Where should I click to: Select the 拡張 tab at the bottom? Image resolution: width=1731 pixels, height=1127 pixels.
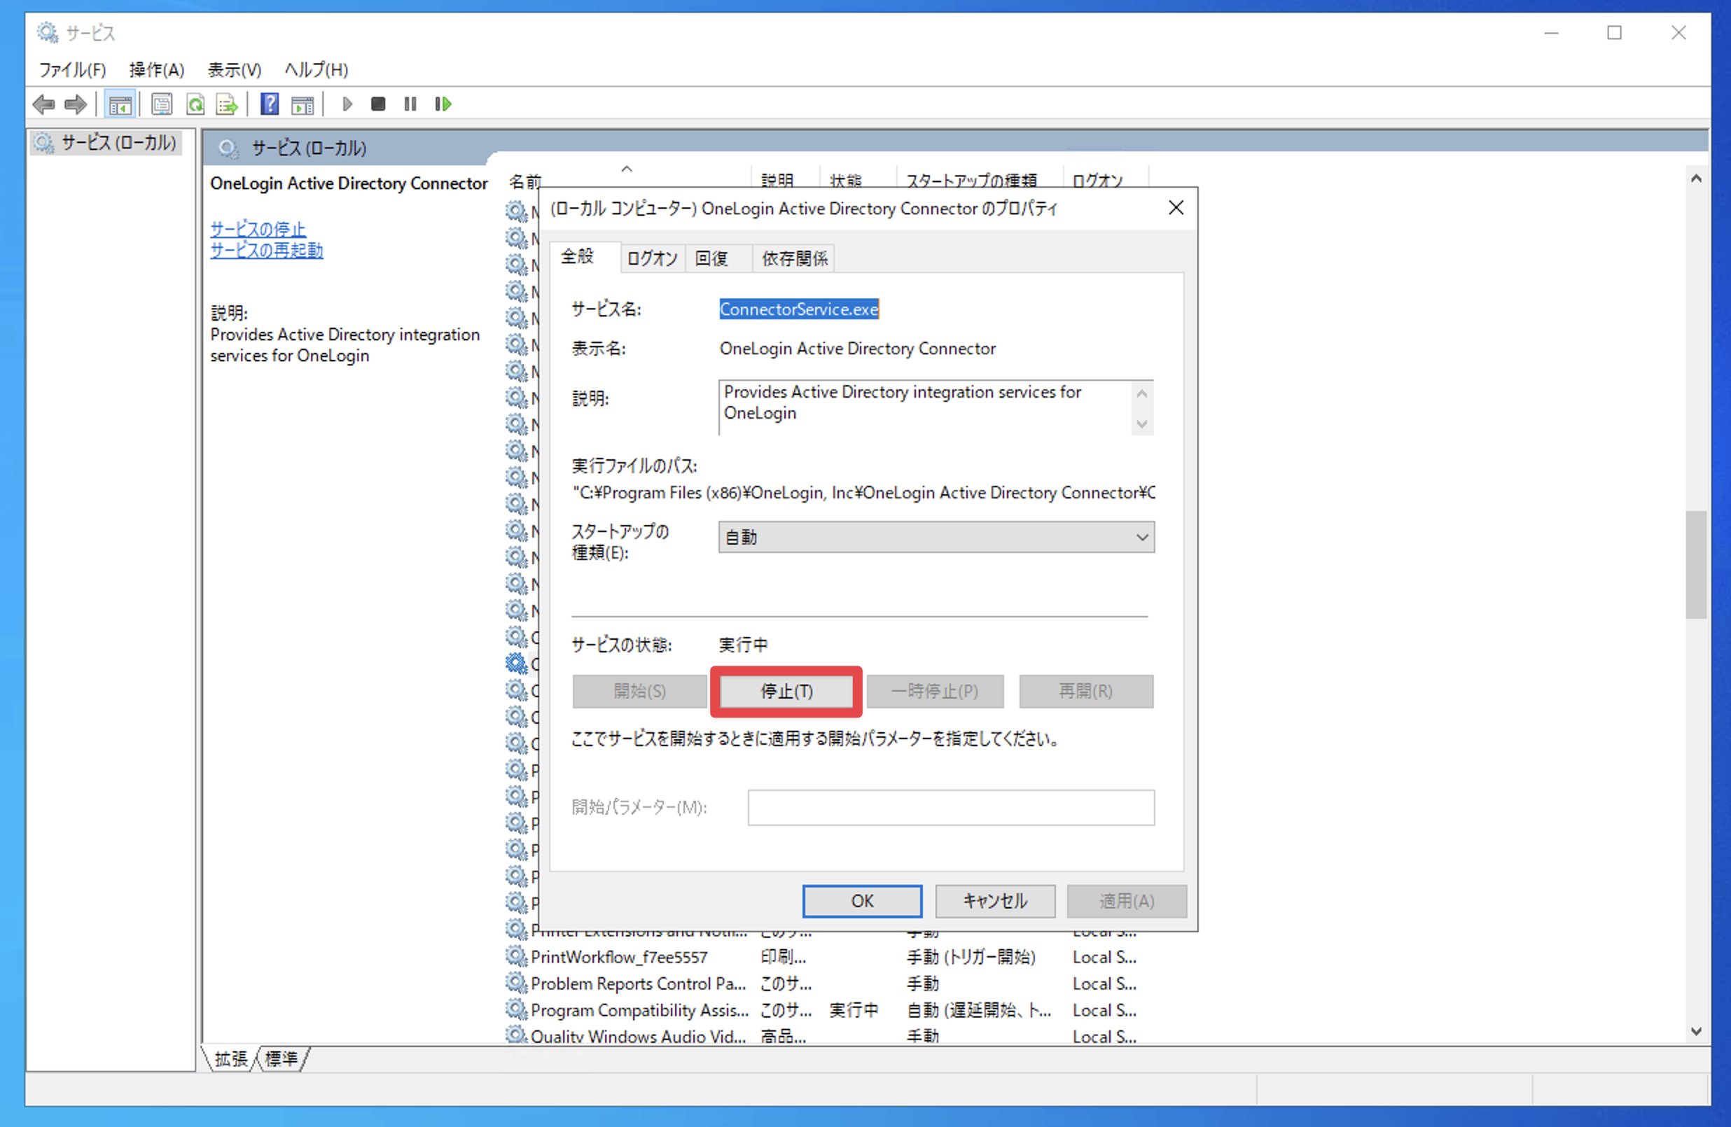pyautogui.click(x=231, y=1058)
